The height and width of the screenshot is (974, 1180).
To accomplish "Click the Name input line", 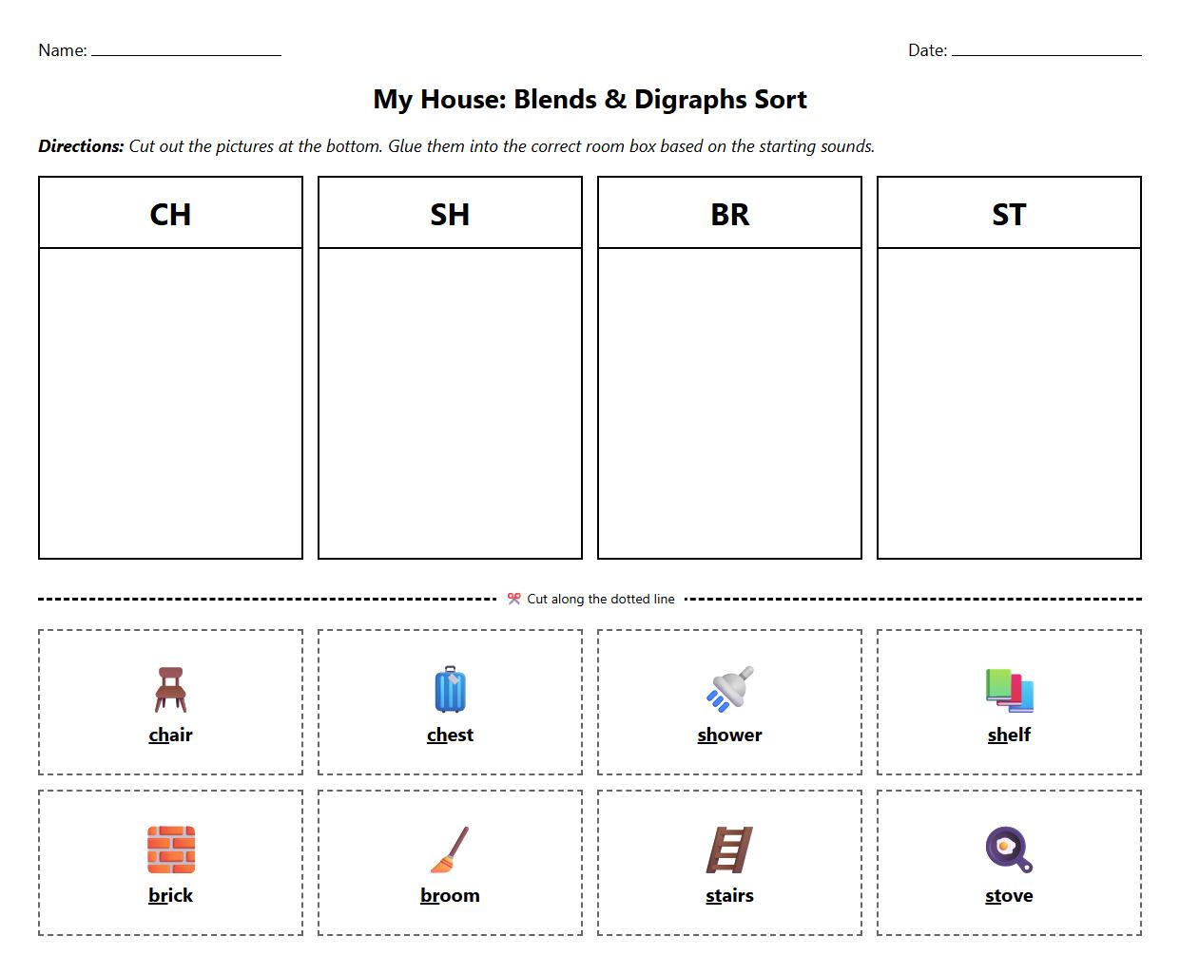I will [185, 55].
